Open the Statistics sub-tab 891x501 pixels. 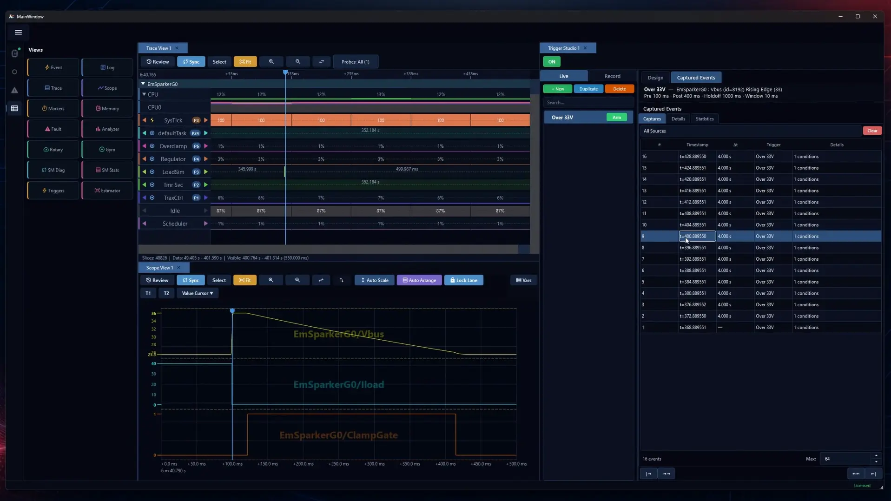[x=705, y=119]
